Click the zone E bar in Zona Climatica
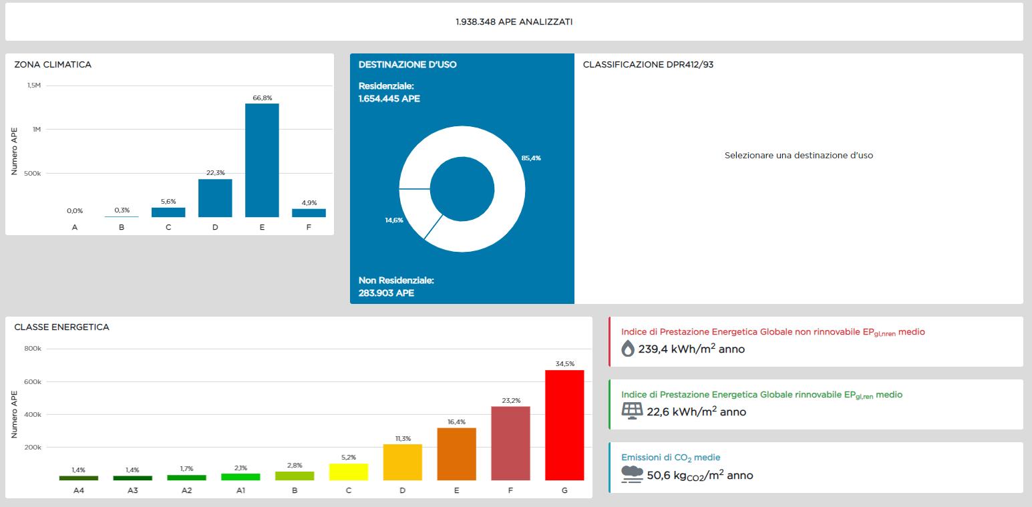This screenshot has height=507, width=1032. 262,160
